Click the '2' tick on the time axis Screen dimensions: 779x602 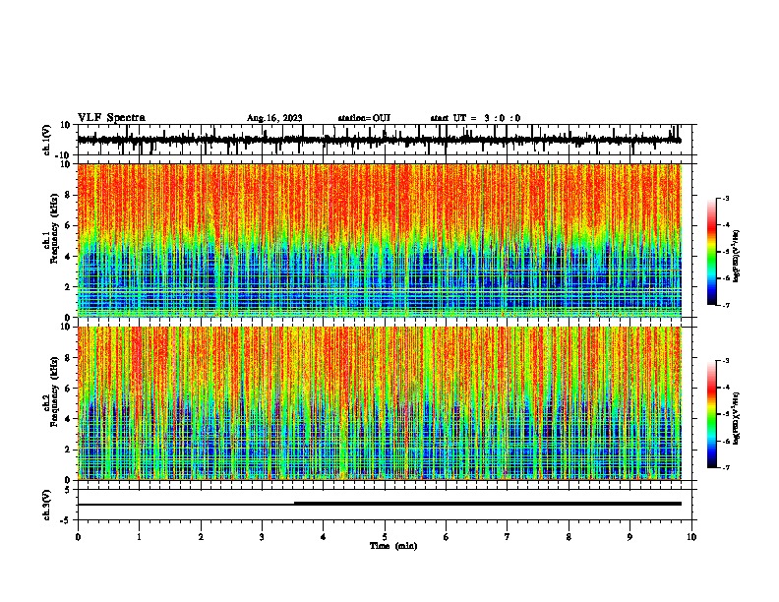[201, 537]
